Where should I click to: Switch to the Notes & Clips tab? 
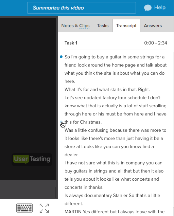point(75,25)
